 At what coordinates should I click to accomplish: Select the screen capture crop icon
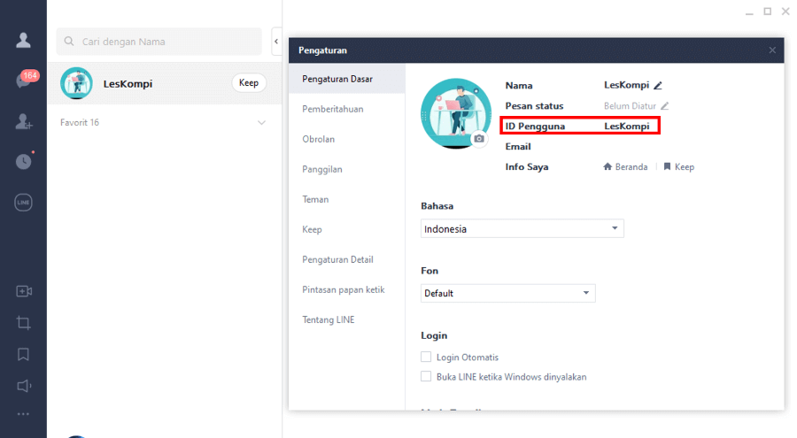pyautogui.click(x=23, y=323)
